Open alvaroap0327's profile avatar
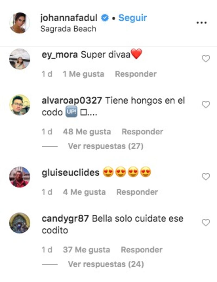This screenshot has height=282, width=217. point(20,105)
